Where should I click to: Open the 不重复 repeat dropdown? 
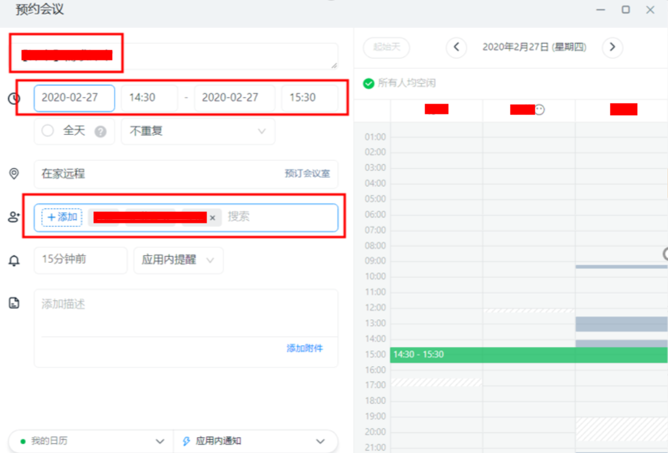(x=198, y=131)
